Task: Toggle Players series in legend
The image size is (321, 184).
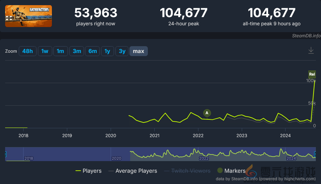Action: 88,171
